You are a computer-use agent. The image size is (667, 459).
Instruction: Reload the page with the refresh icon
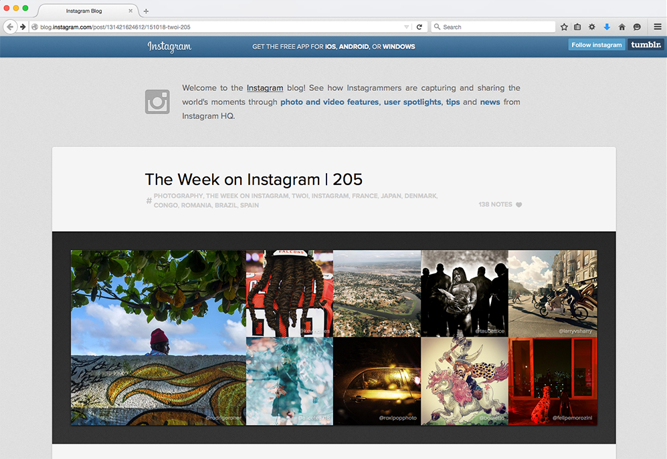pyautogui.click(x=419, y=27)
